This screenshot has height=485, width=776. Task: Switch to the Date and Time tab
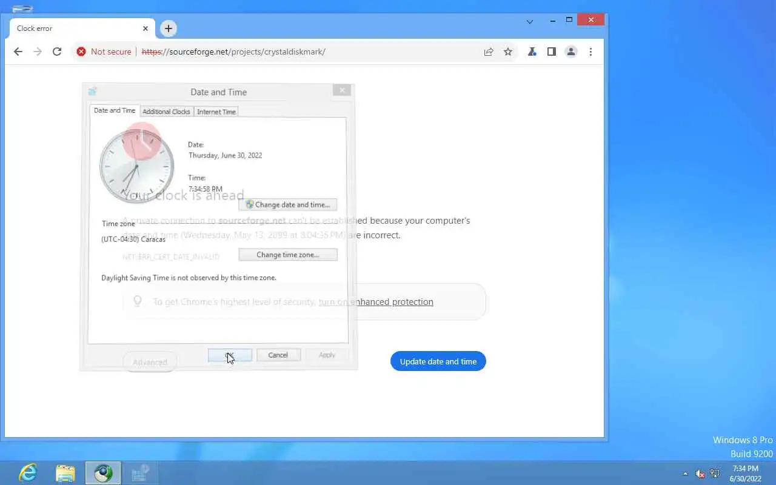115,110
